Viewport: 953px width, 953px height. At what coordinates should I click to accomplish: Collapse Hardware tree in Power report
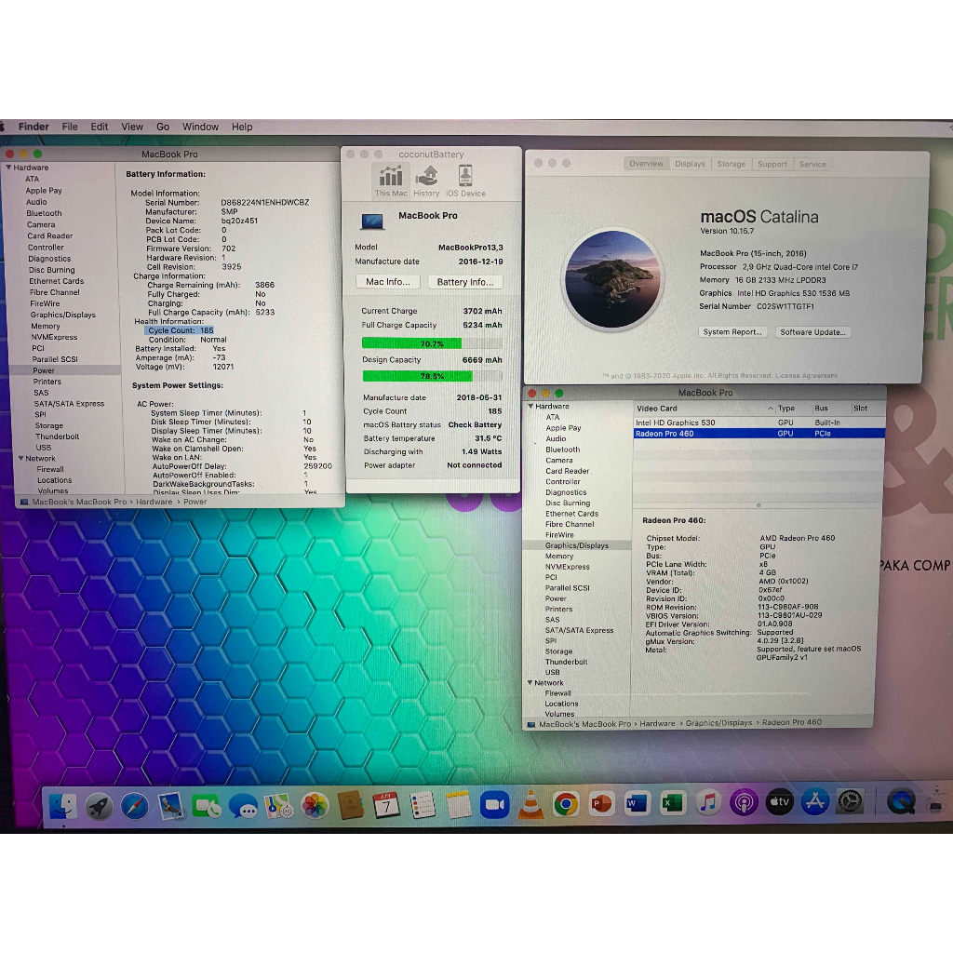[x=9, y=168]
